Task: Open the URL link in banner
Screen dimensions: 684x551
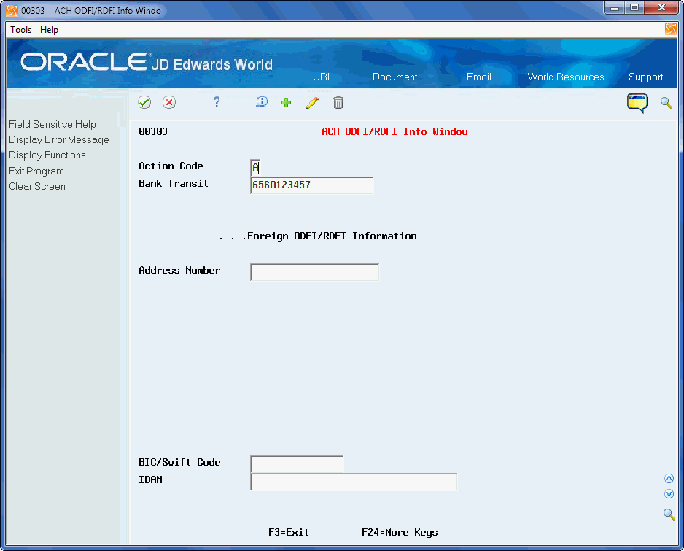Action: tap(322, 77)
